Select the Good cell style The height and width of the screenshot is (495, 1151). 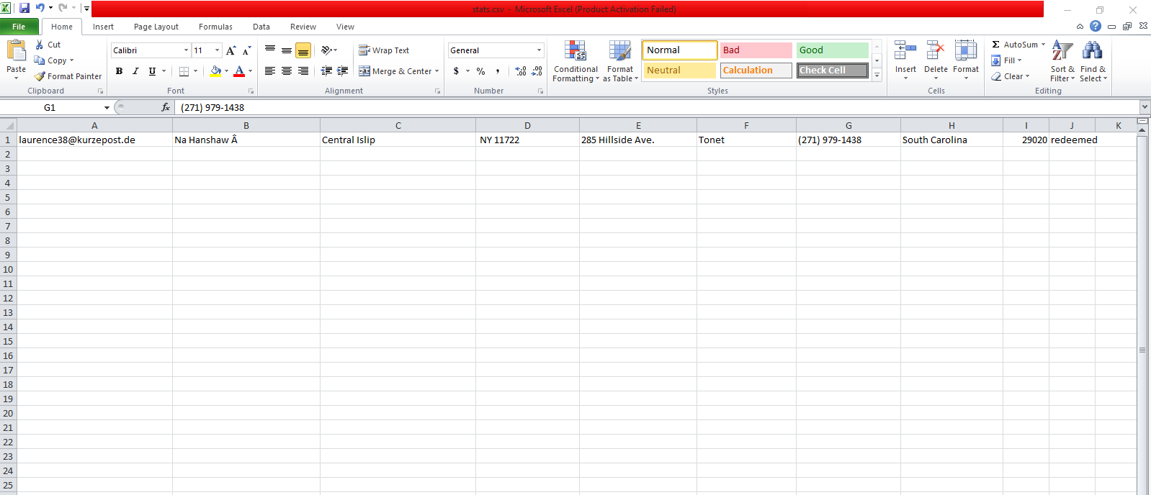coord(832,50)
